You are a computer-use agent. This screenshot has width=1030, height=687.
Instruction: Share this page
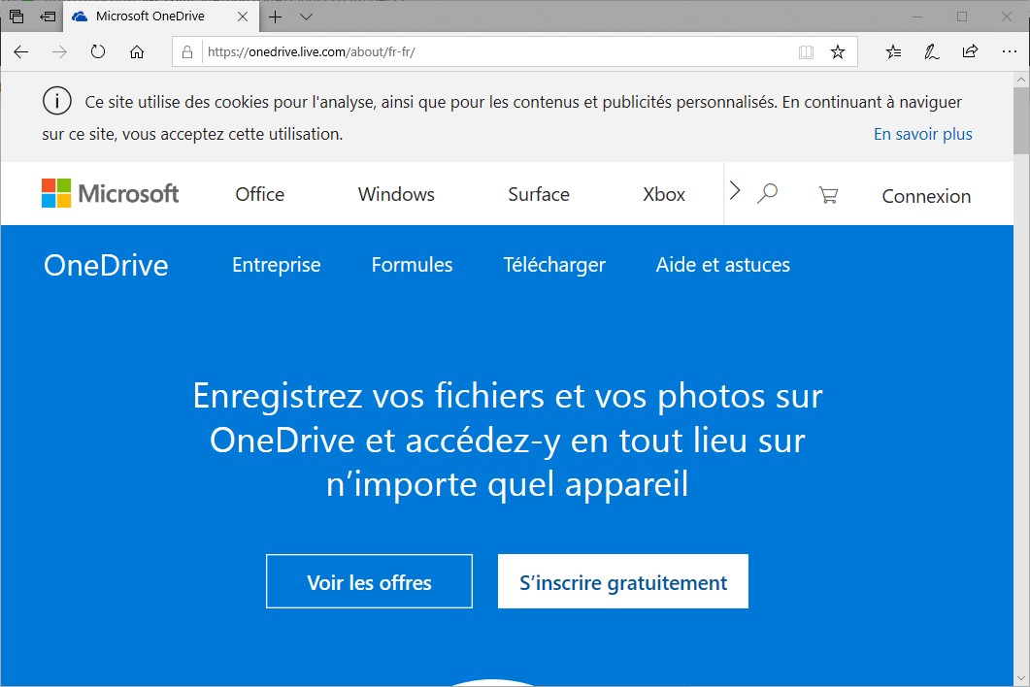pyautogui.click(x=970, y=52)
